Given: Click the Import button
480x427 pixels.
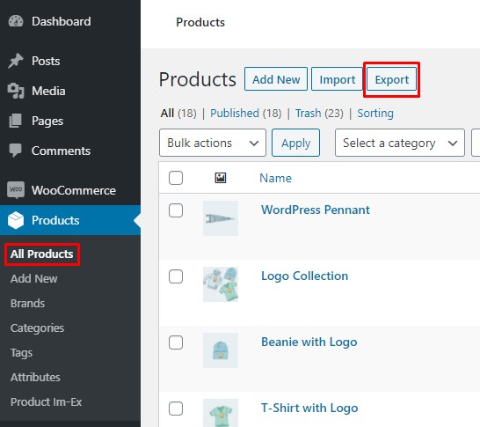Looking at the screenshot, I should click(337, 79).
